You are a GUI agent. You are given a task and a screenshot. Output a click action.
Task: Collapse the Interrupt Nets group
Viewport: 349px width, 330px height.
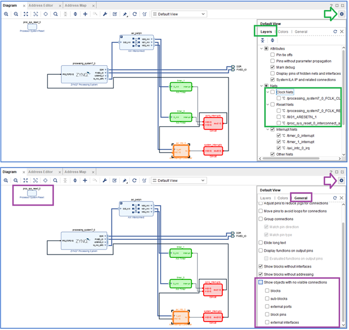coord(268,130)
